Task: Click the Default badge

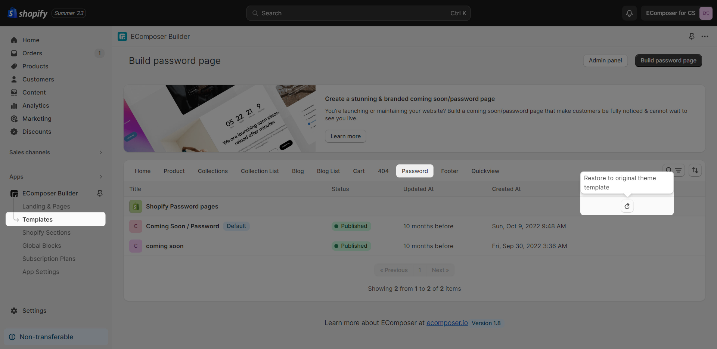Action: [236, 226]
